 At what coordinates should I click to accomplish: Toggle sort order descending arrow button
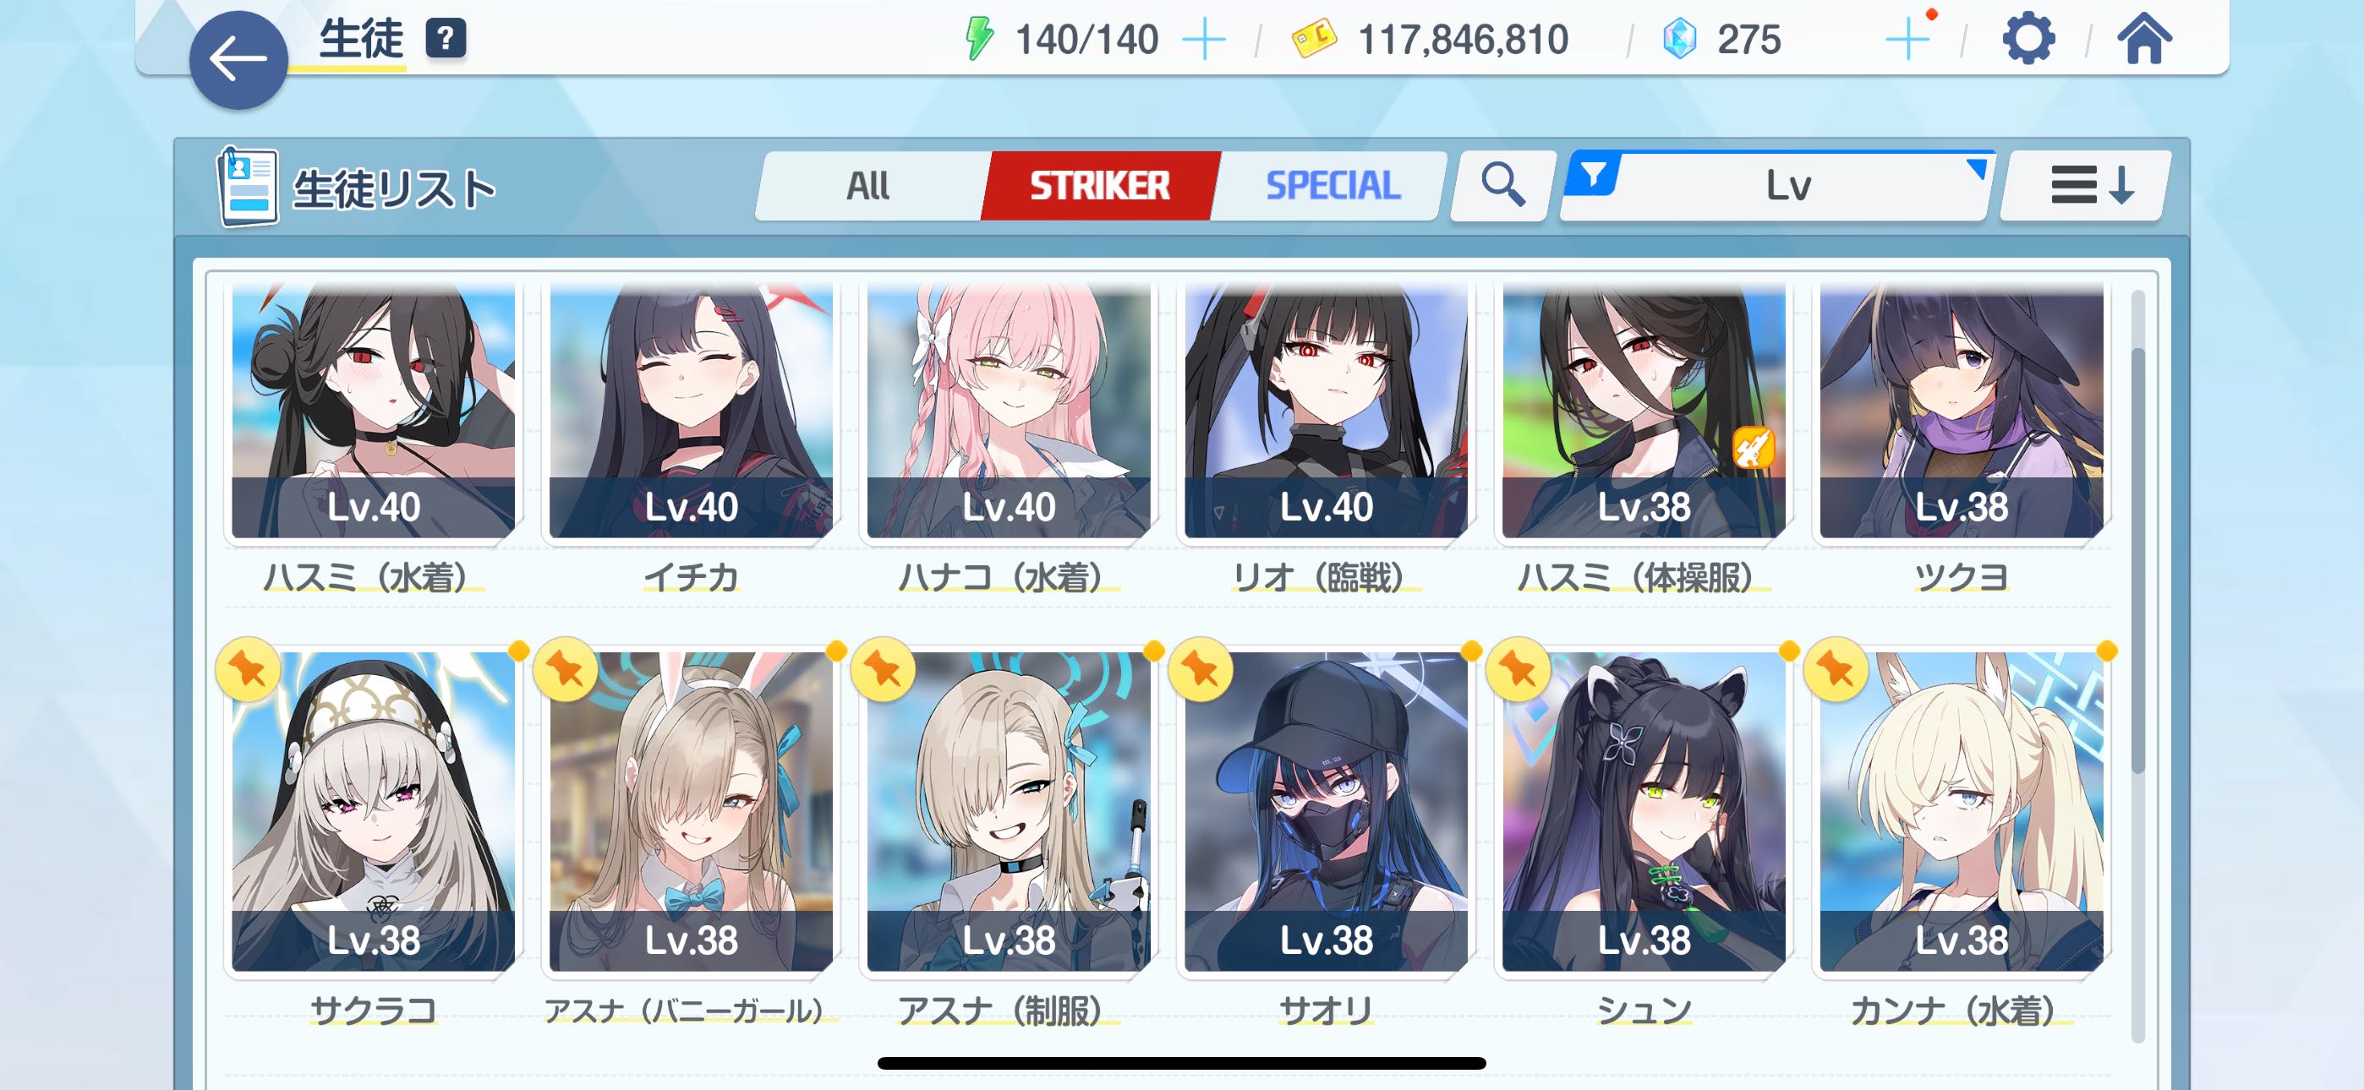(2086, 185)
